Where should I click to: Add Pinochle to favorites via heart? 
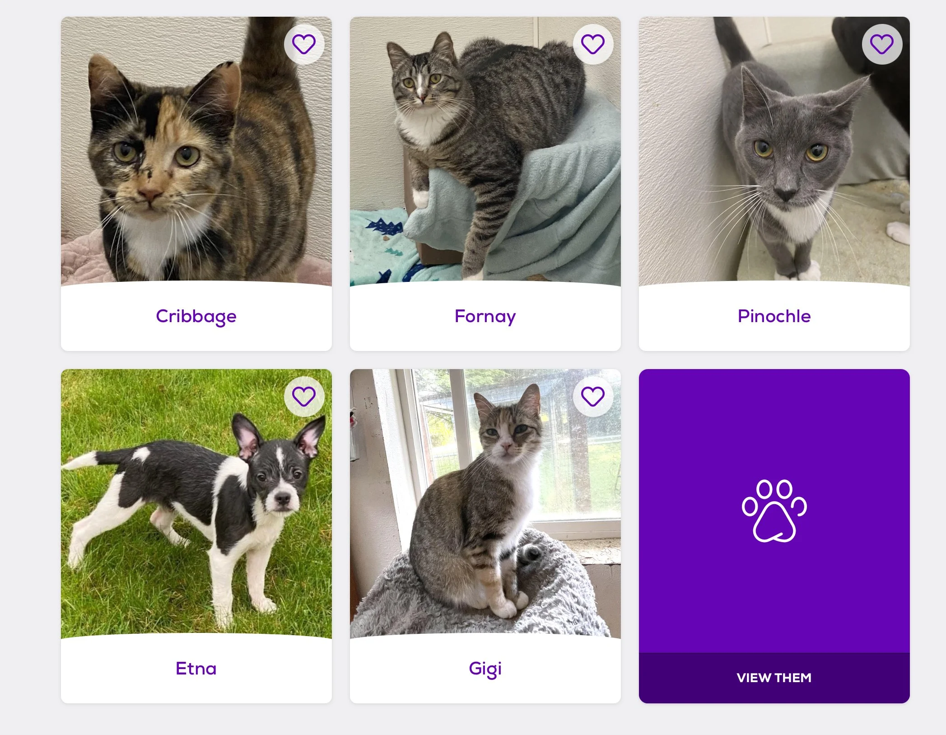(882, 44)
